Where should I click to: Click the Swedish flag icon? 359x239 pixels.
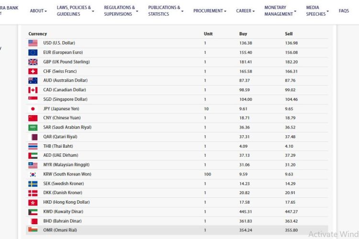[33, 184]
